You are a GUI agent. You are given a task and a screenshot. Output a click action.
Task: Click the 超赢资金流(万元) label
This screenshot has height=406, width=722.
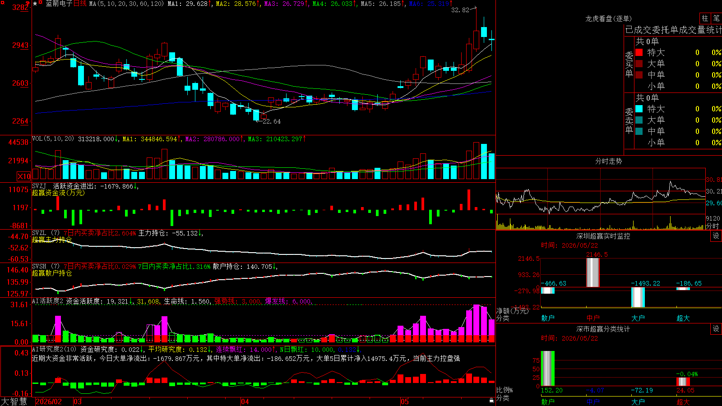58,193
